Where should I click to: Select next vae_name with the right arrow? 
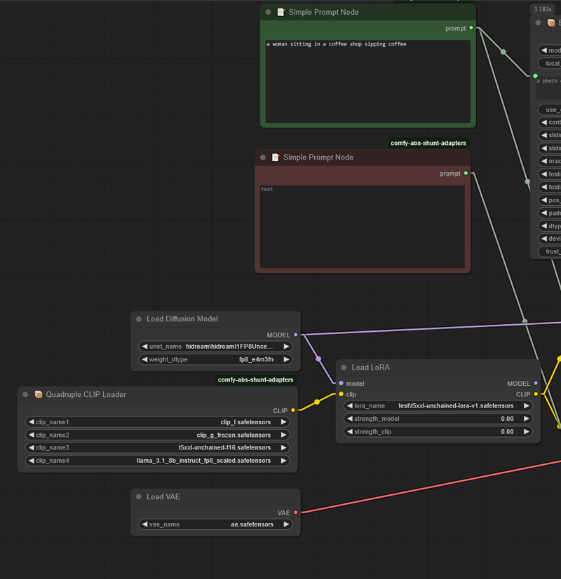pos(286,524)
